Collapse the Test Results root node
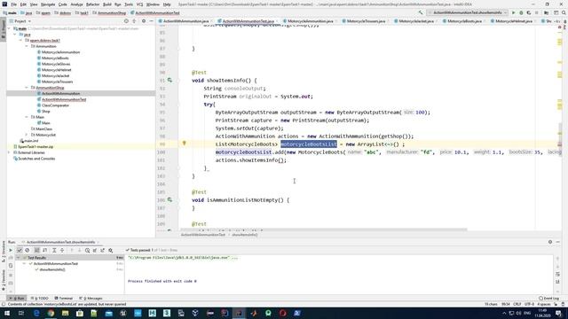The image size is (568, 319). tap(18, 258)
